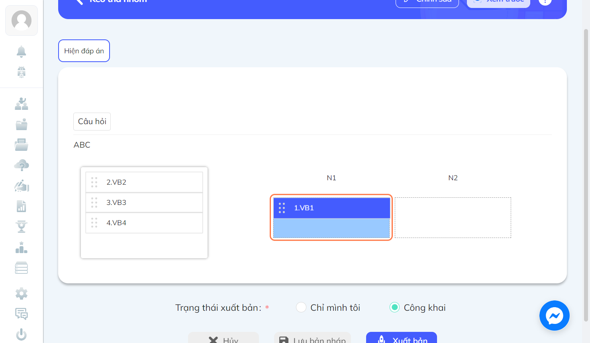Open the settings gear sidebar icon
This screenshot has width=590, height=343.
click(22, 294)
